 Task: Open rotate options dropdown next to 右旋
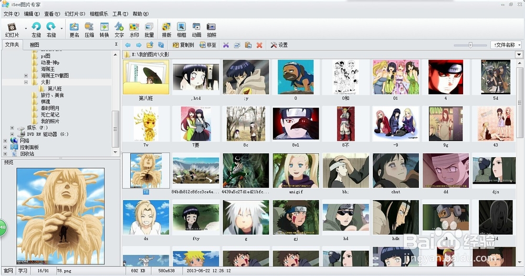(61, 29)
